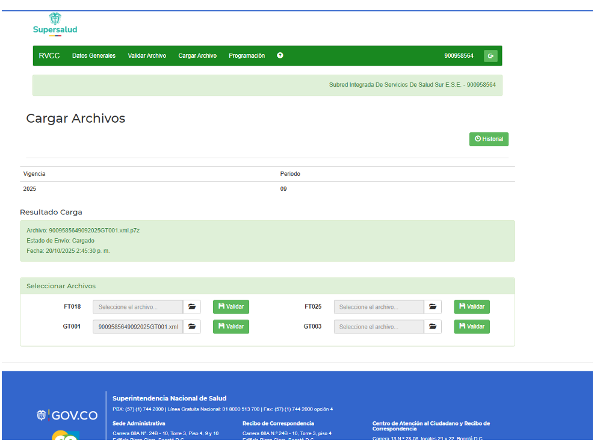Validate the GT001 file
Screen dimensions: 597x446
(231, 327)
